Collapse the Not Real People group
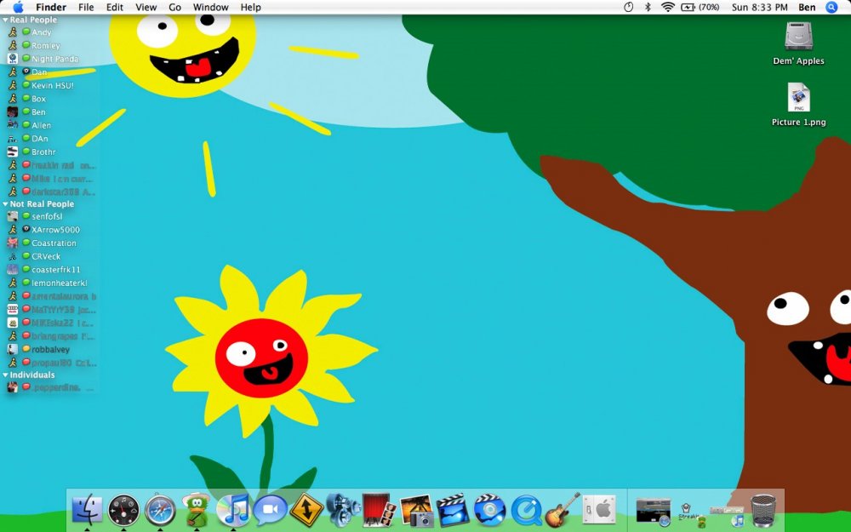This screenshot has width=851, height=532. [5, 204]
